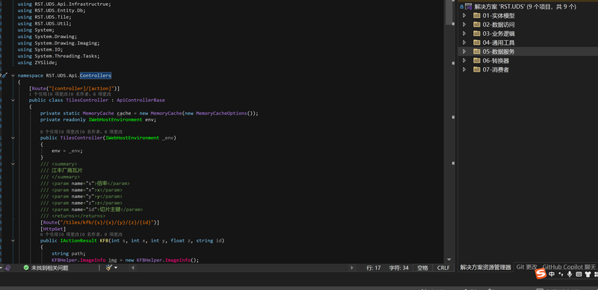Toggle Sogou Chinese/English mode 中
The image size is (598, 290).
click(x=552, y=274)
